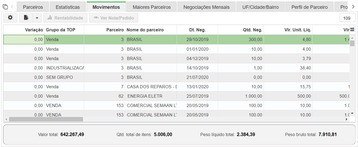
Task: Open the gear settings button
Action: click(10, 18)
